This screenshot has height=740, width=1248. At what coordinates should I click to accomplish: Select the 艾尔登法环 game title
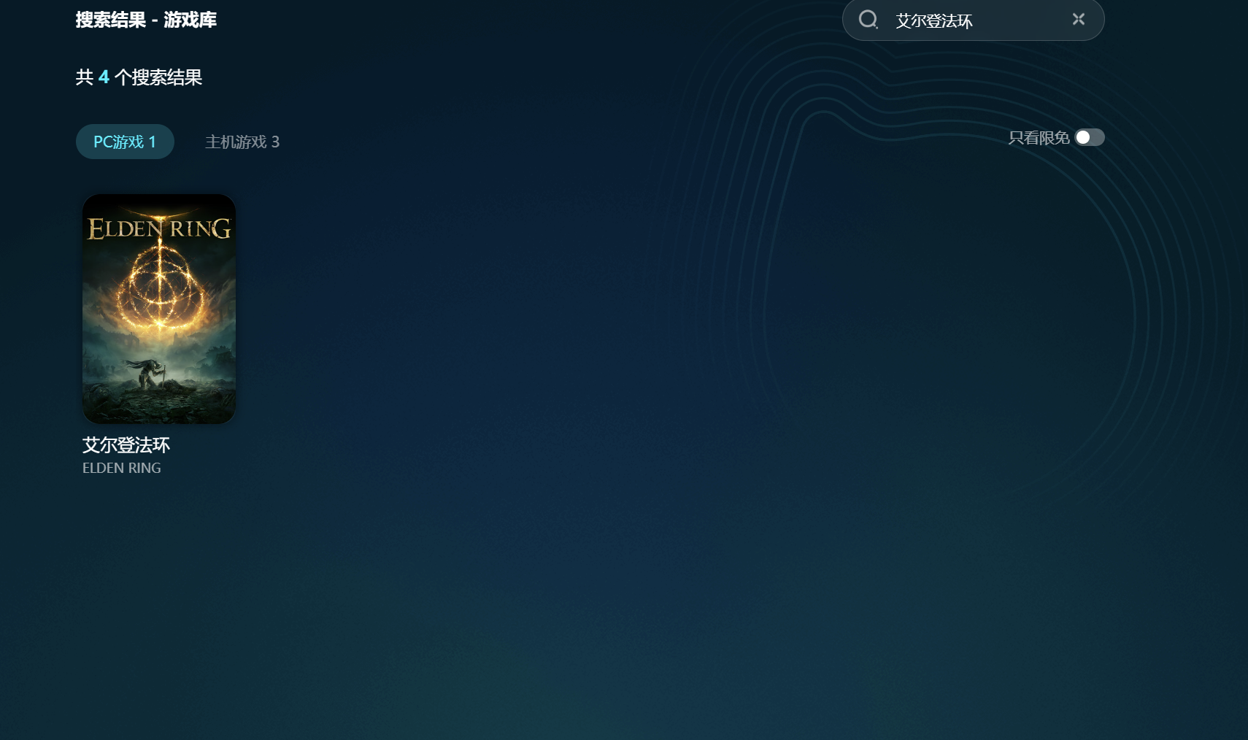click(x=126, y=445)
